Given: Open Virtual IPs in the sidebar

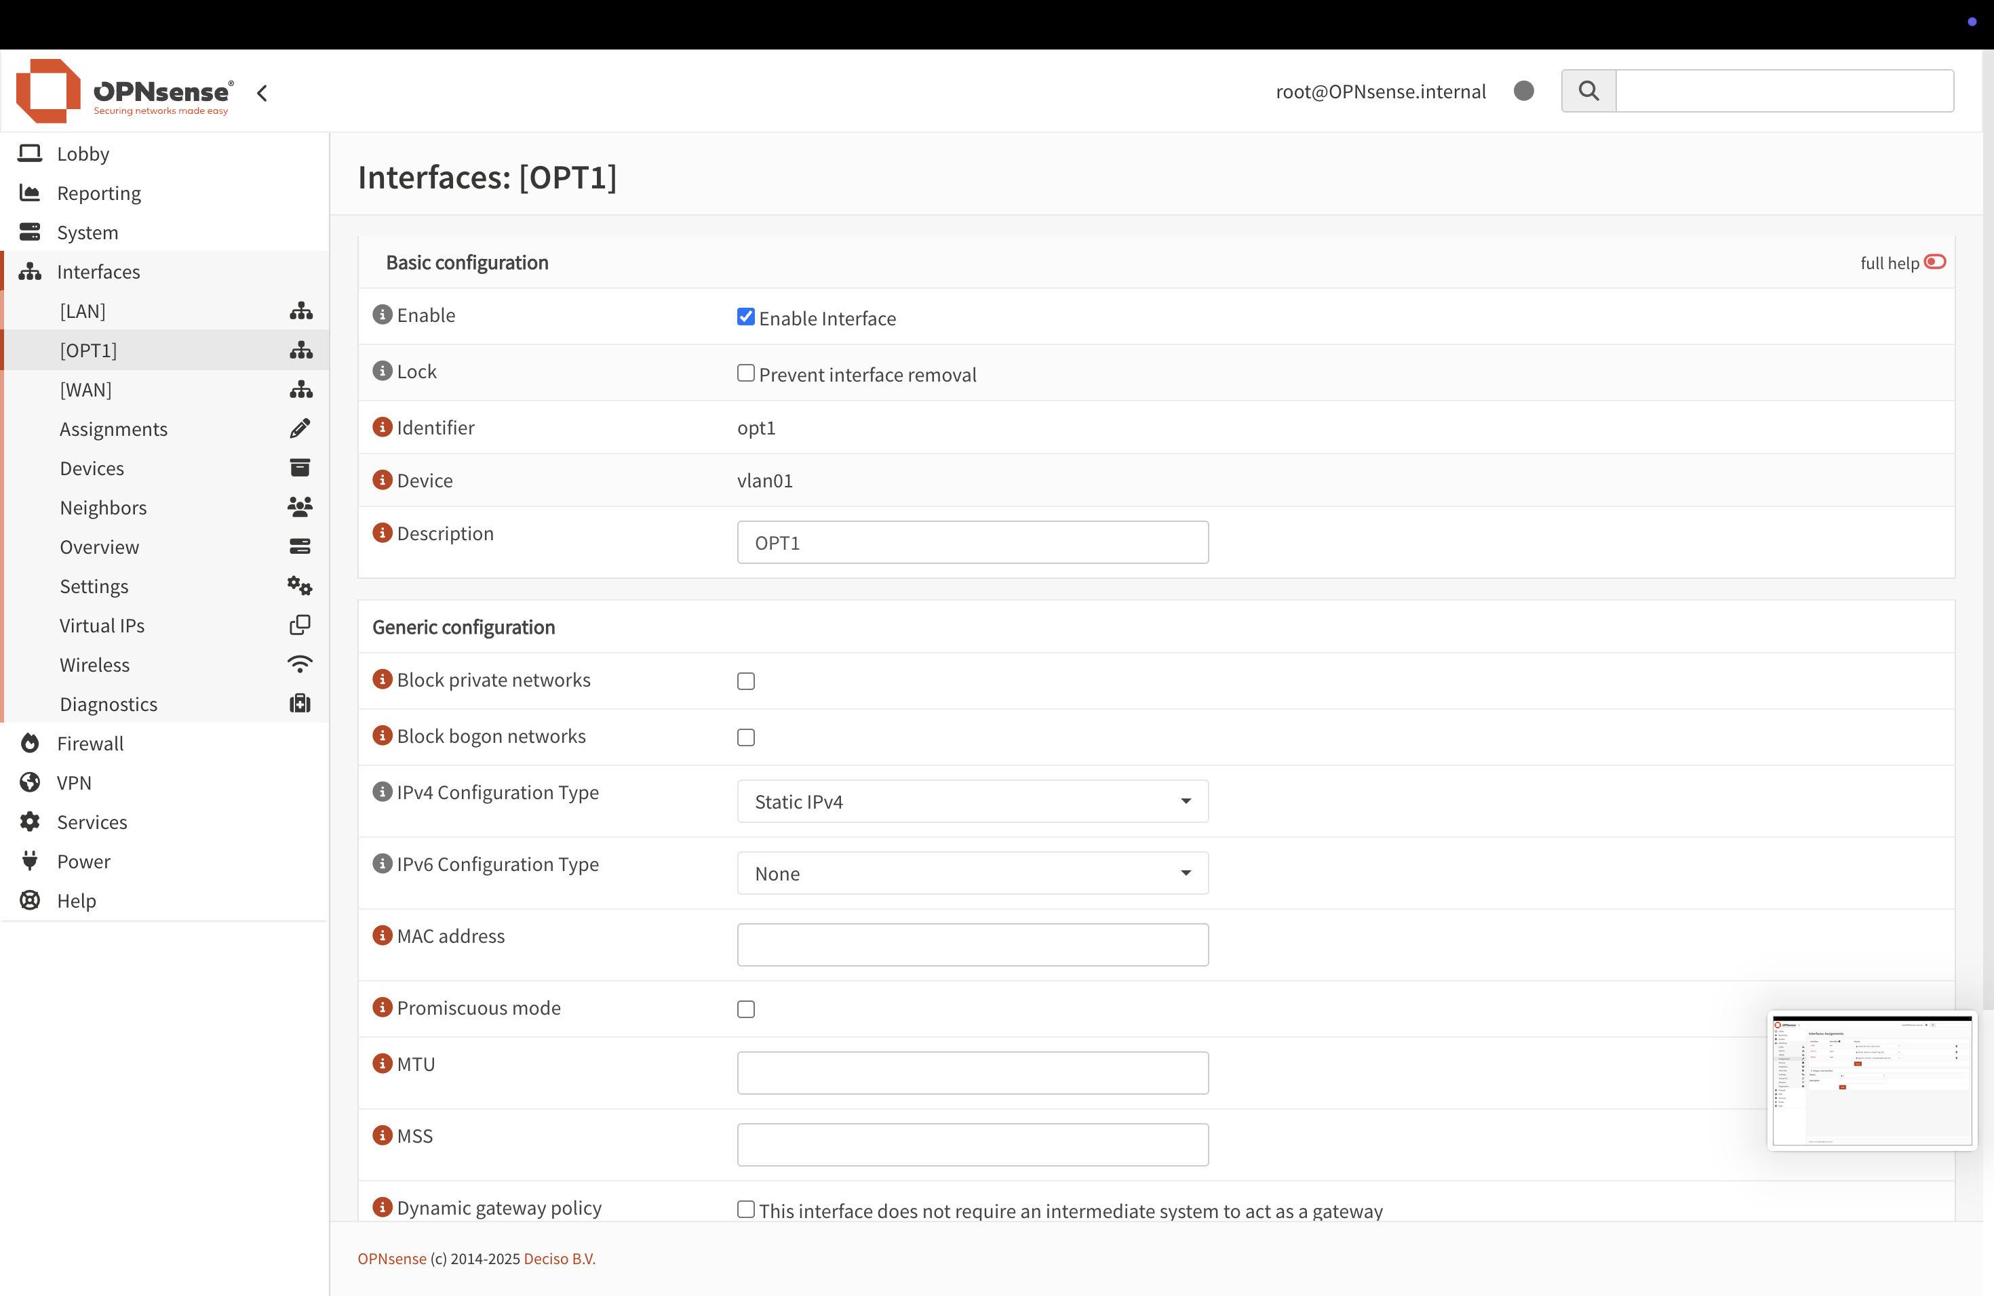Looking at the screenshot, I should (102, 626).
